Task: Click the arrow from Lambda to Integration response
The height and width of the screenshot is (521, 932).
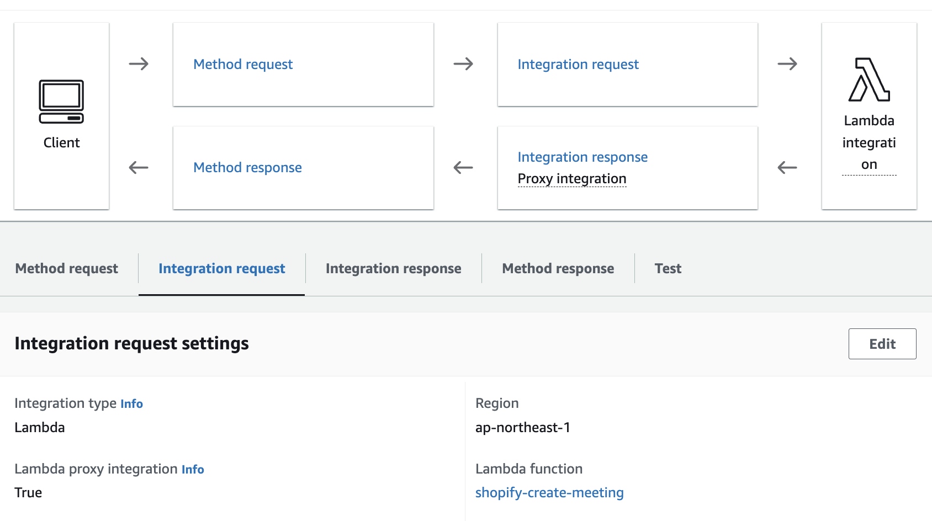Action: coord(787,167)
